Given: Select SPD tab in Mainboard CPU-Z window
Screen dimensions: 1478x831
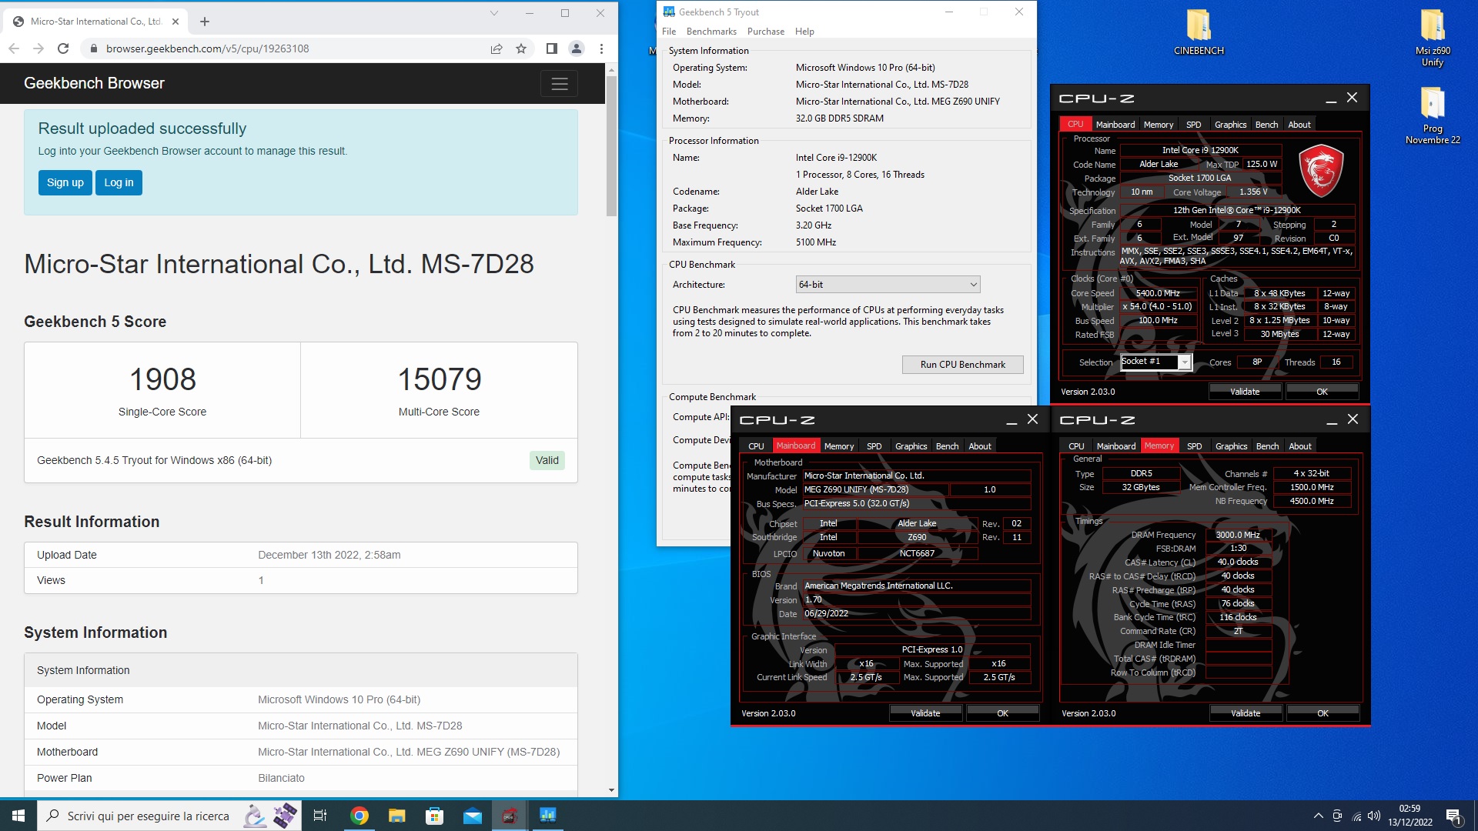Looking at the screenshot, I should [874, 446].
